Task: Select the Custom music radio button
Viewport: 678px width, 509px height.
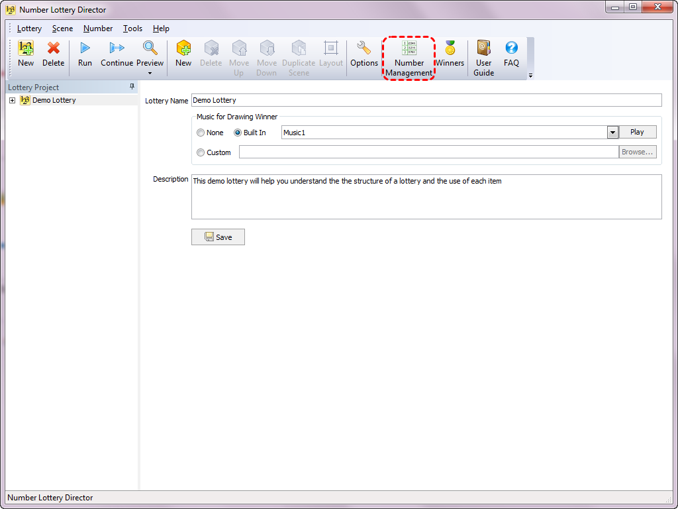Action: [201, 152]
